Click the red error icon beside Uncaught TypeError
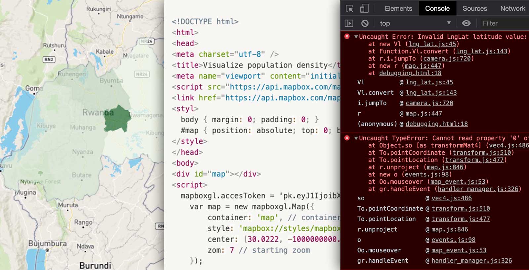Viewport: 529px width, 270px height. pyautogui.click(x=347, y=138)
